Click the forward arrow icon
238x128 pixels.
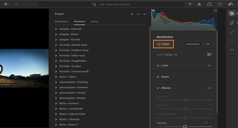(x=16, y=4)
